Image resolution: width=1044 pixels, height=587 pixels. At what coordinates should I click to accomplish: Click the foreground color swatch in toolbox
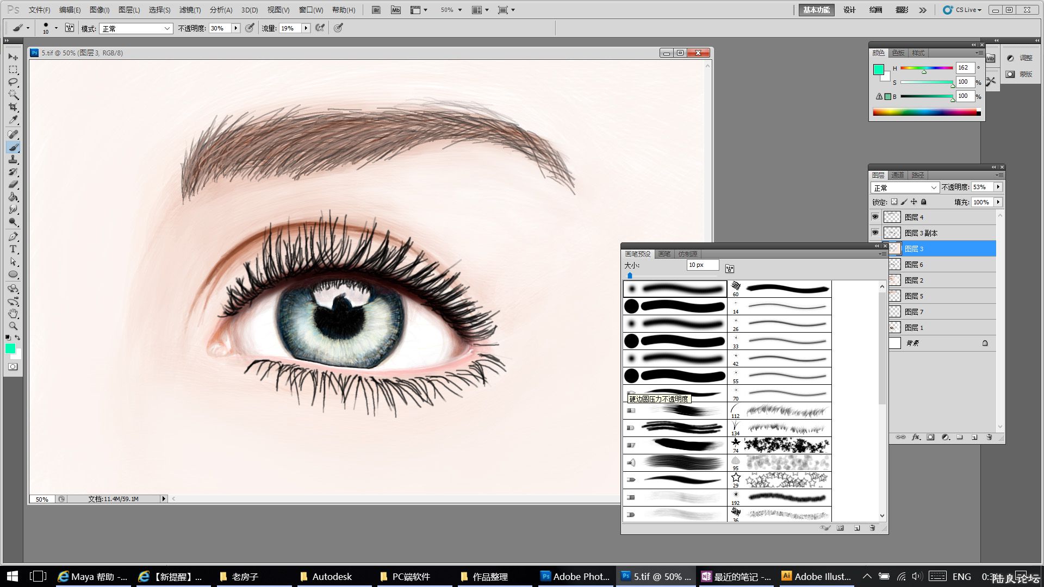click(10, 348)
